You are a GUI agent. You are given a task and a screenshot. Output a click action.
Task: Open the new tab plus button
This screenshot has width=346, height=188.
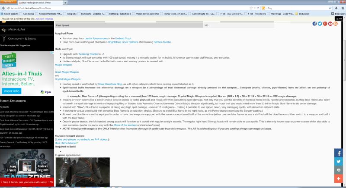(65, 3)
